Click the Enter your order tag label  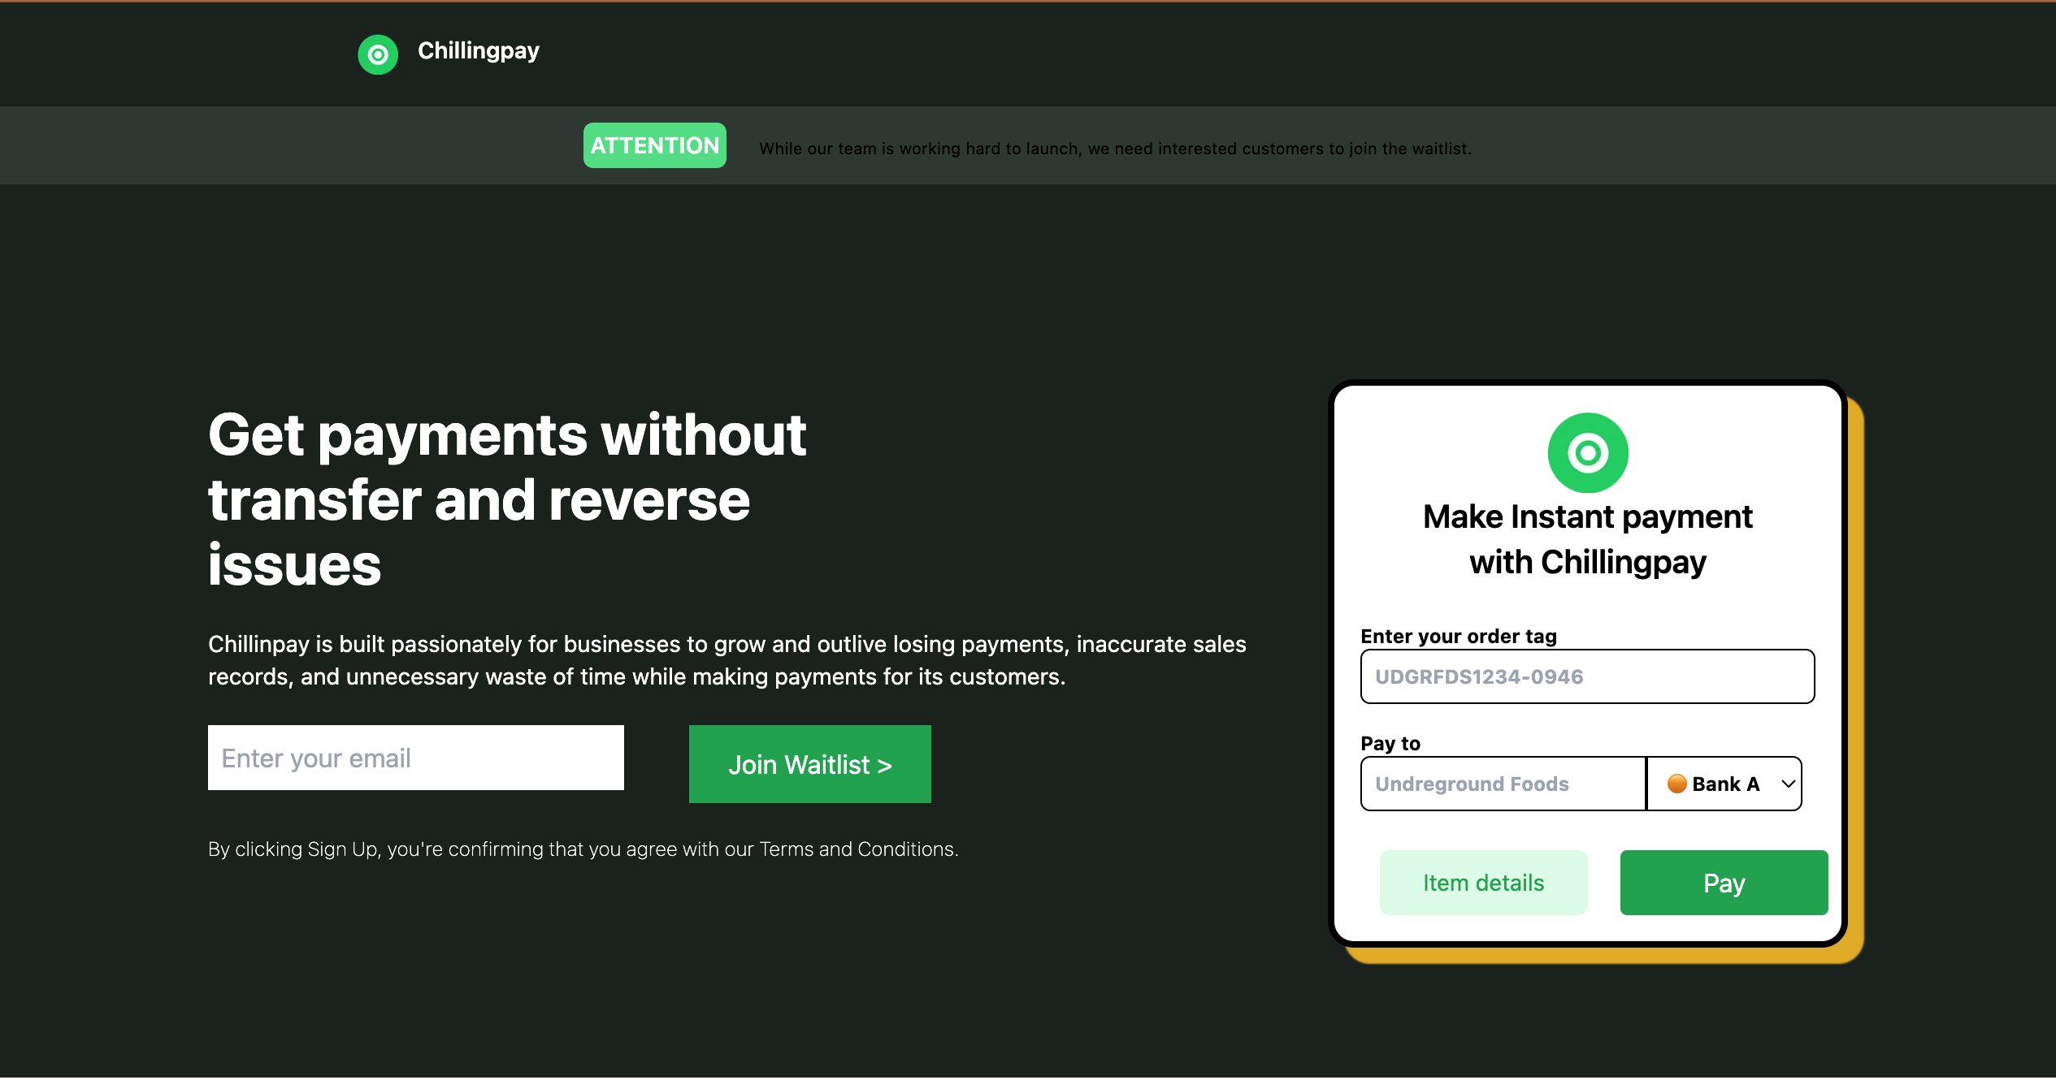pyautogui.click(x=1459, y=636)
